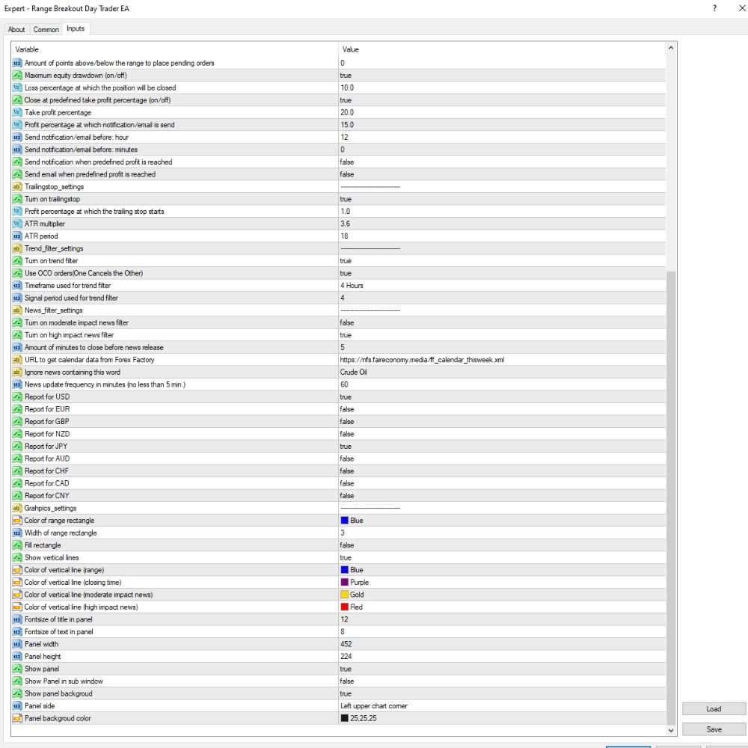Click the icon next to 'News_filter_settings'
The height and width of the screenshot is (748, 748).
pos(17,310)
